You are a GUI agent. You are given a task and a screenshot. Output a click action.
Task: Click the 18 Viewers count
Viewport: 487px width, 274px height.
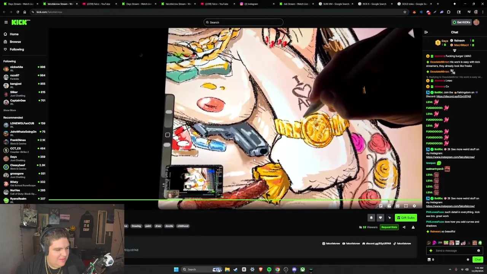(368, 227)
